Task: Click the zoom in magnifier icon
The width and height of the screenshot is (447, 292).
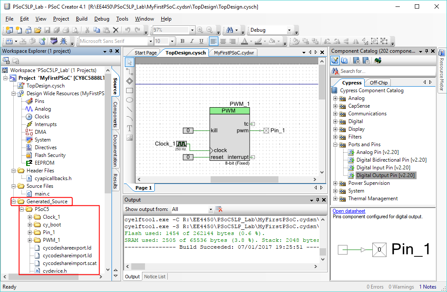Action: coord(200,30)
